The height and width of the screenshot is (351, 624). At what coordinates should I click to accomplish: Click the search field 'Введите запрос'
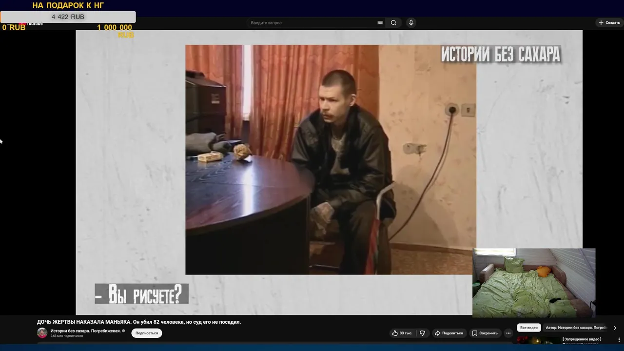[313, 23]
